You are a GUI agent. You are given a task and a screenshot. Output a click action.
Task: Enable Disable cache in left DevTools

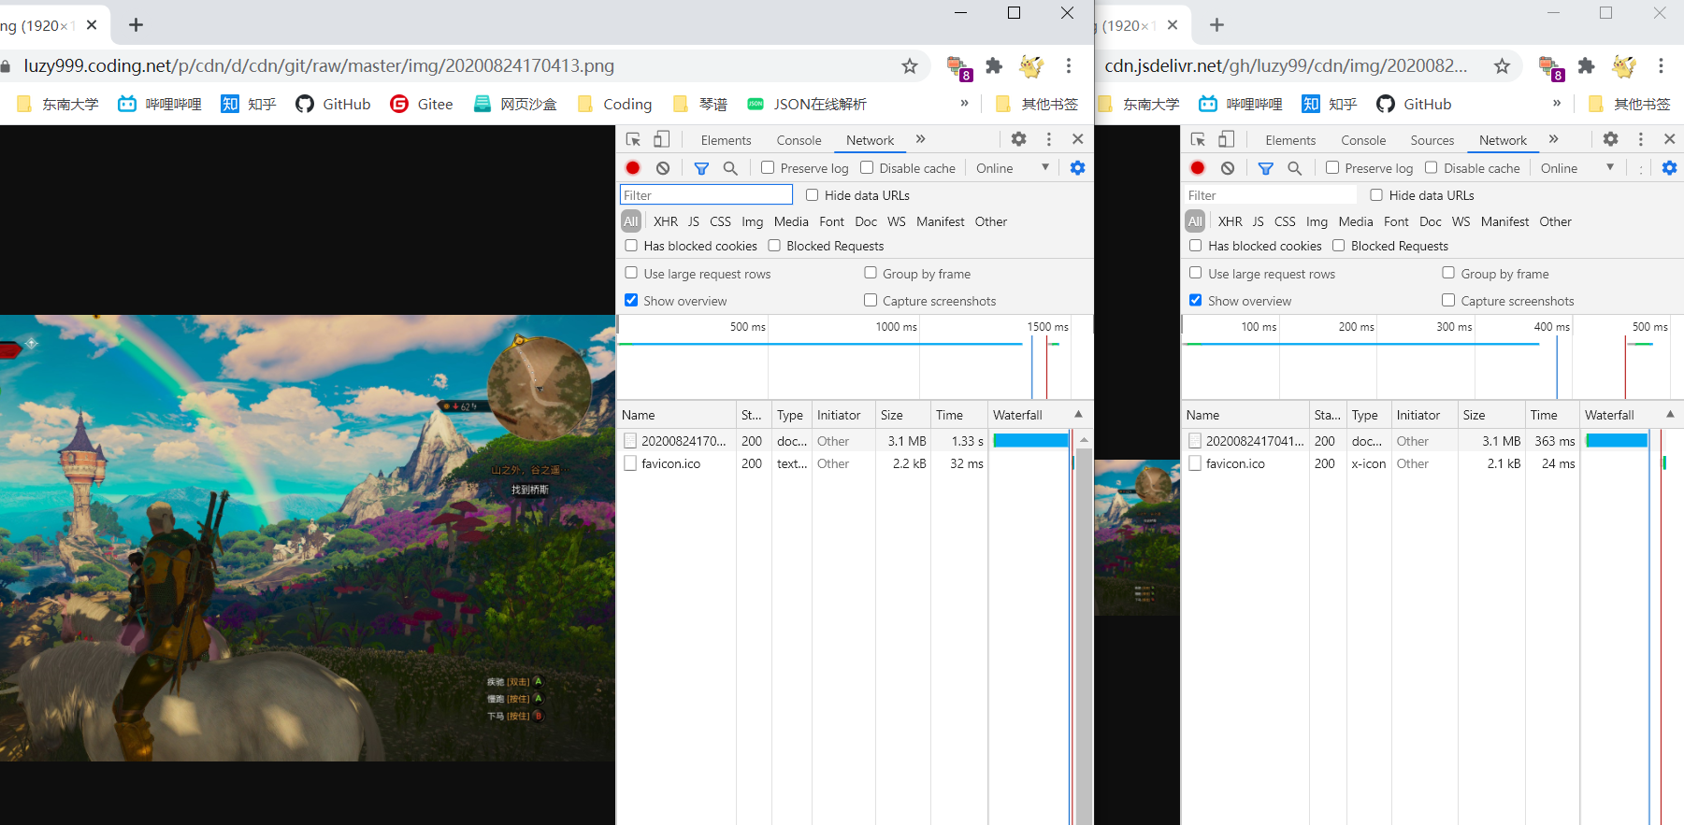point(867,167)
